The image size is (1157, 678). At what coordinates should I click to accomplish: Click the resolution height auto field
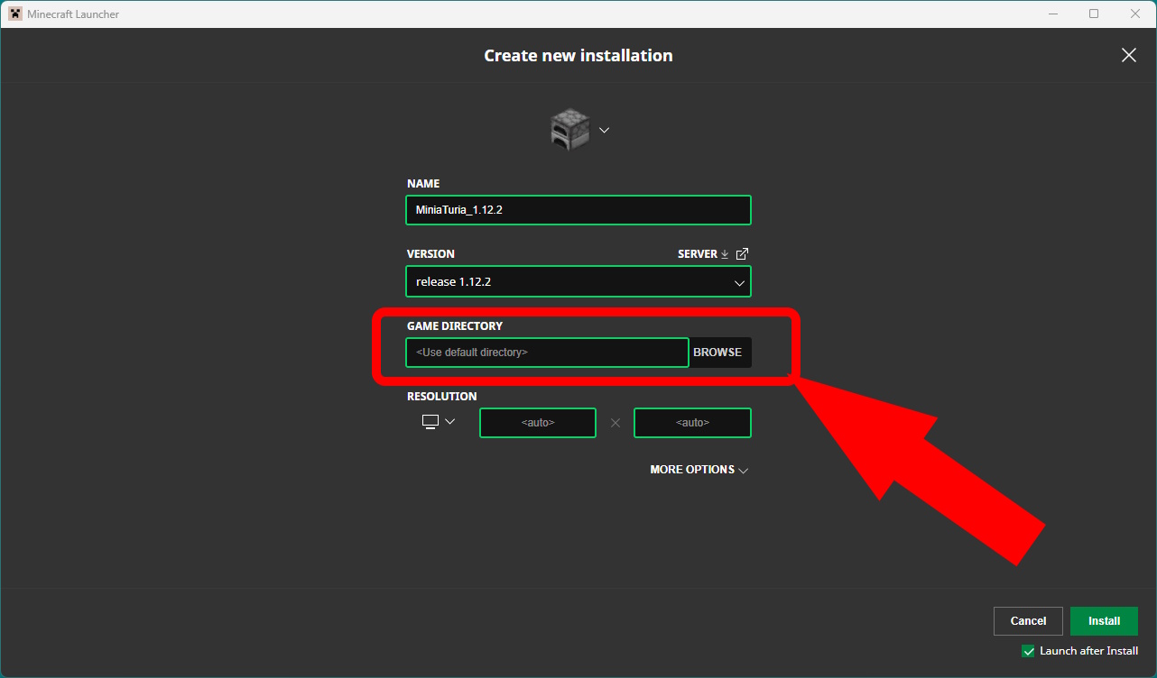[x=693, y=423]
